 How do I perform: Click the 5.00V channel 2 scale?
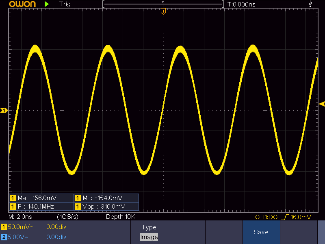18,237
